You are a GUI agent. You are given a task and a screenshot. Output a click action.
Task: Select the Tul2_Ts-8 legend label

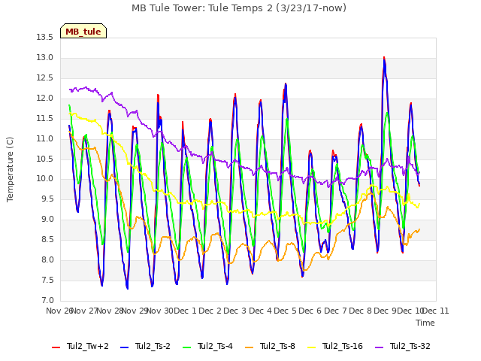coord(277,346)
